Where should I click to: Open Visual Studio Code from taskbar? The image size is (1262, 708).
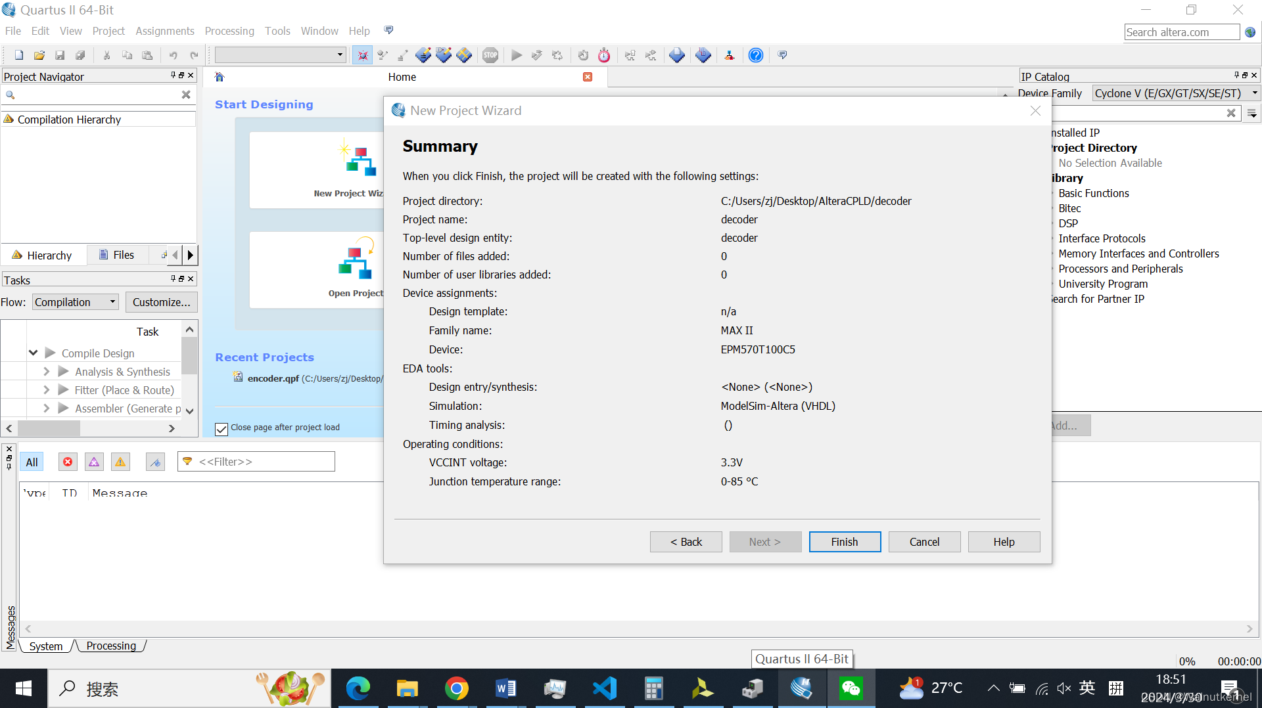click(x=605, y=688)
